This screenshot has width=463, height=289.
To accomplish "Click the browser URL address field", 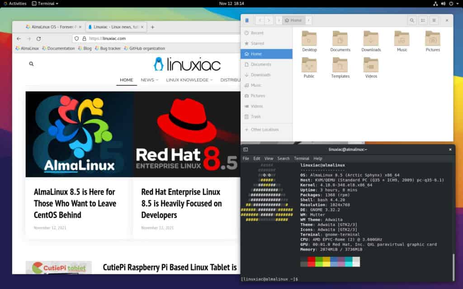I will click(x=156, y=39).
